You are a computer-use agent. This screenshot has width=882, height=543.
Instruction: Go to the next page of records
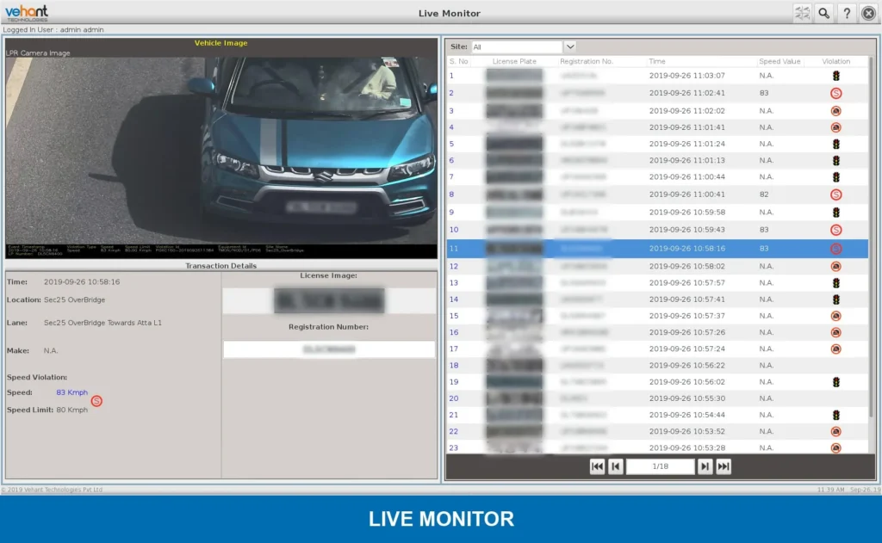coord(705,466)
